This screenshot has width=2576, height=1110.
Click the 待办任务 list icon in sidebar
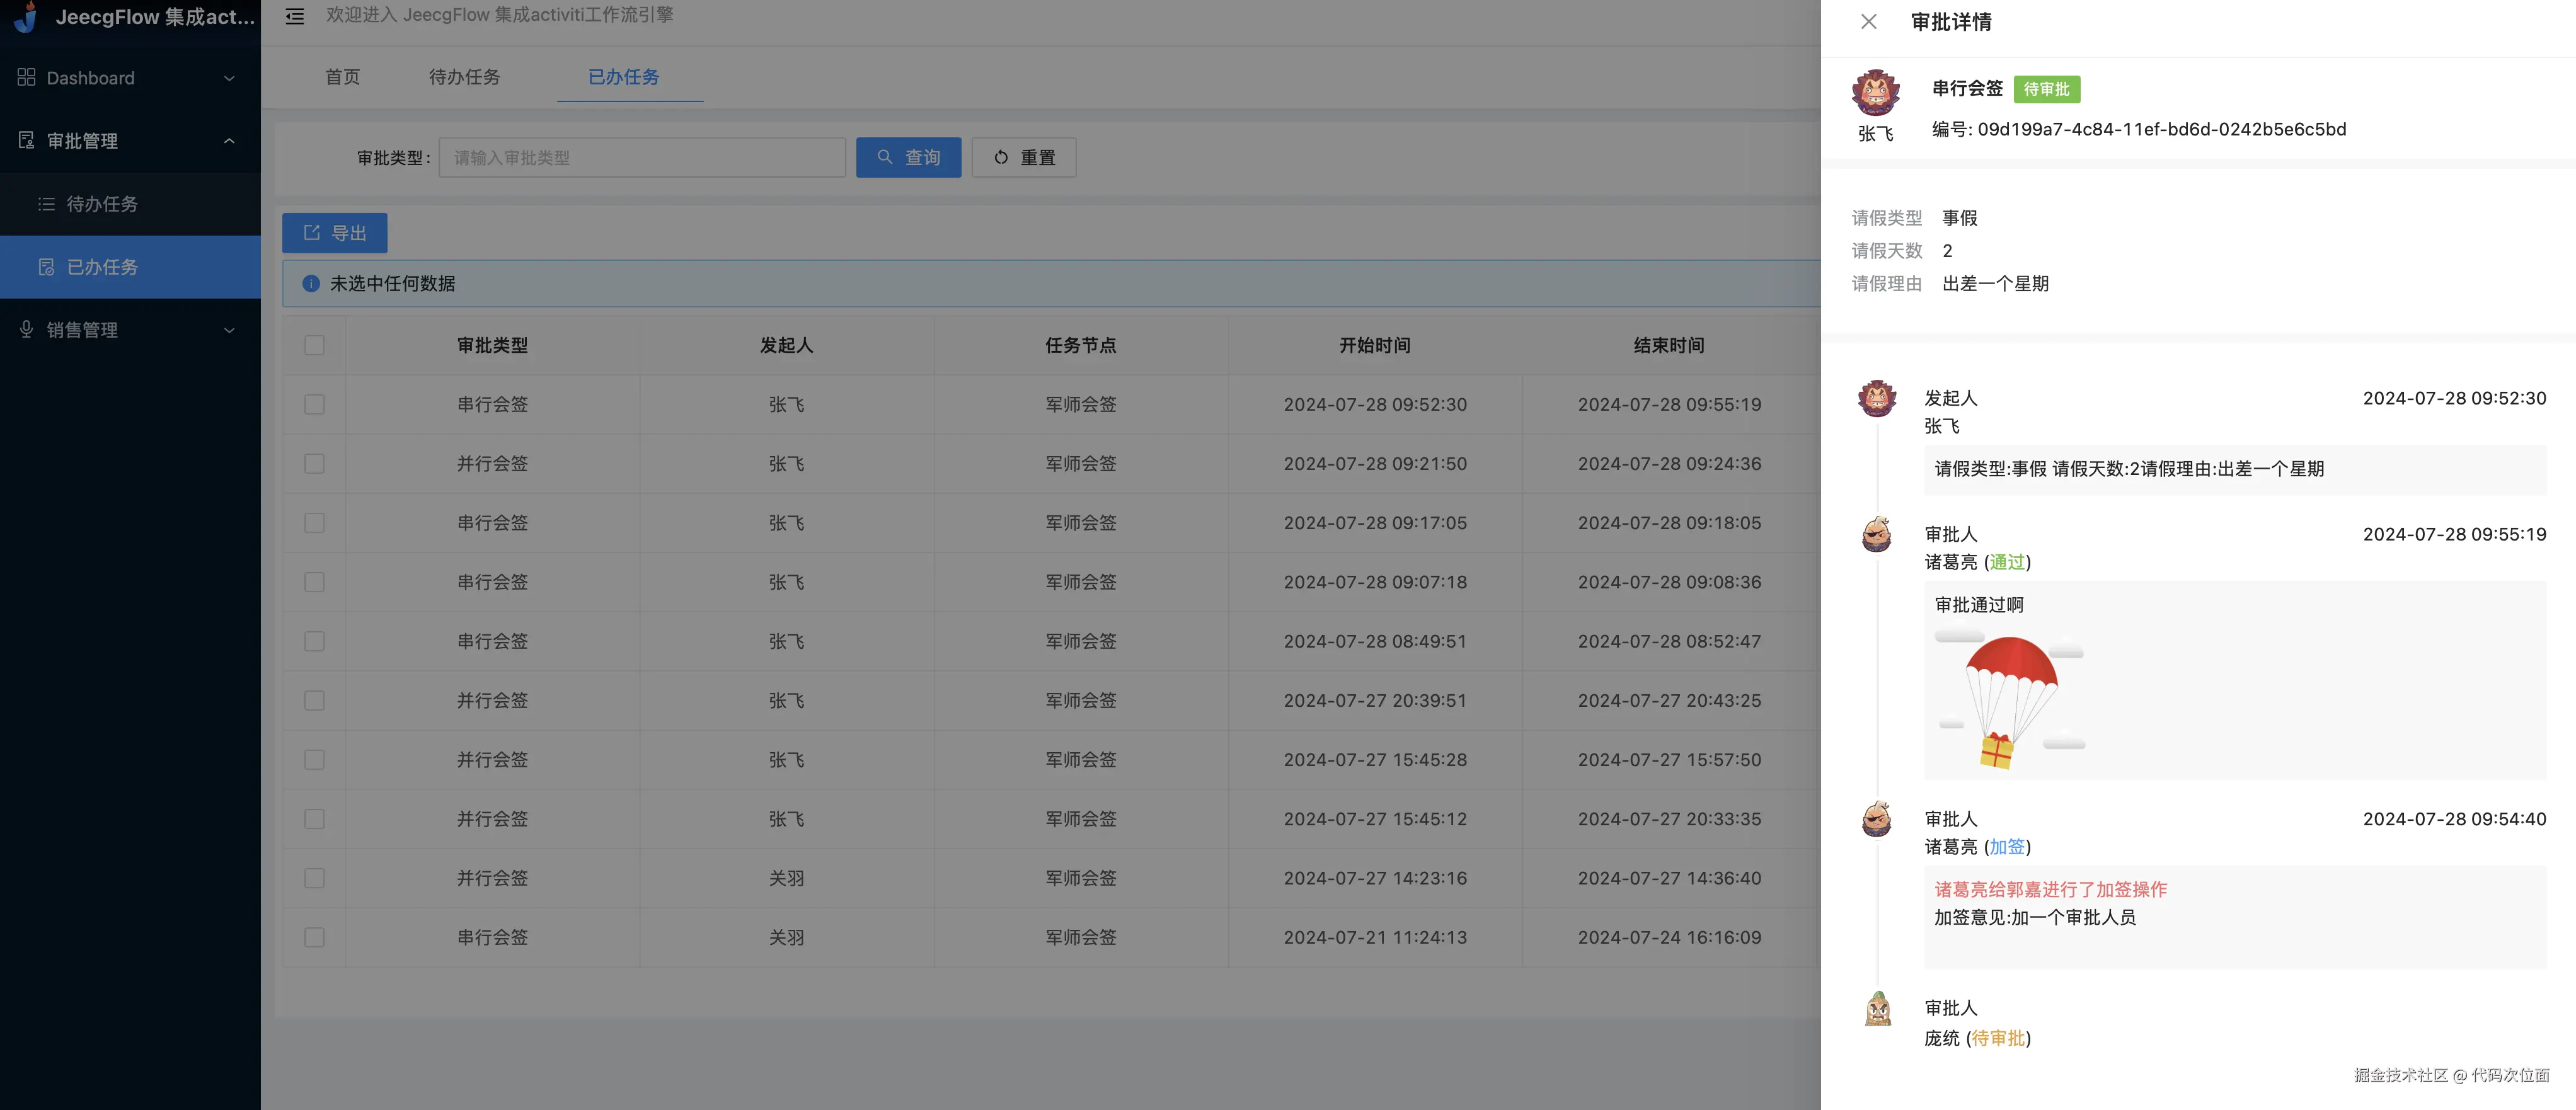46,204
